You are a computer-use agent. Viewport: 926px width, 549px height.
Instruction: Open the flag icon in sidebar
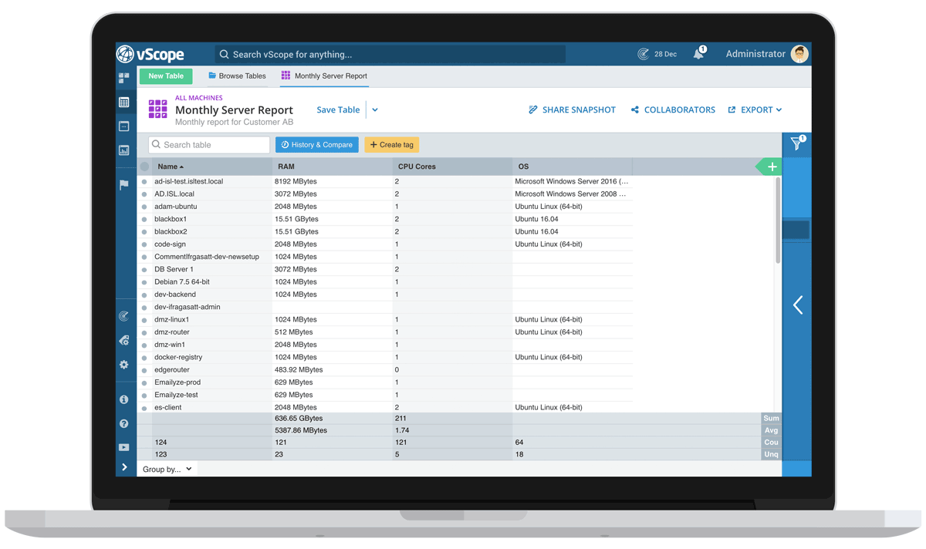pos(124,184)
